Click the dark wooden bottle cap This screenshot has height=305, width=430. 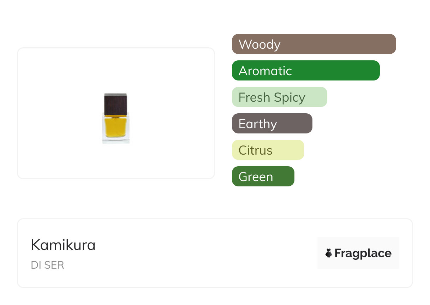tap(115, 103)
